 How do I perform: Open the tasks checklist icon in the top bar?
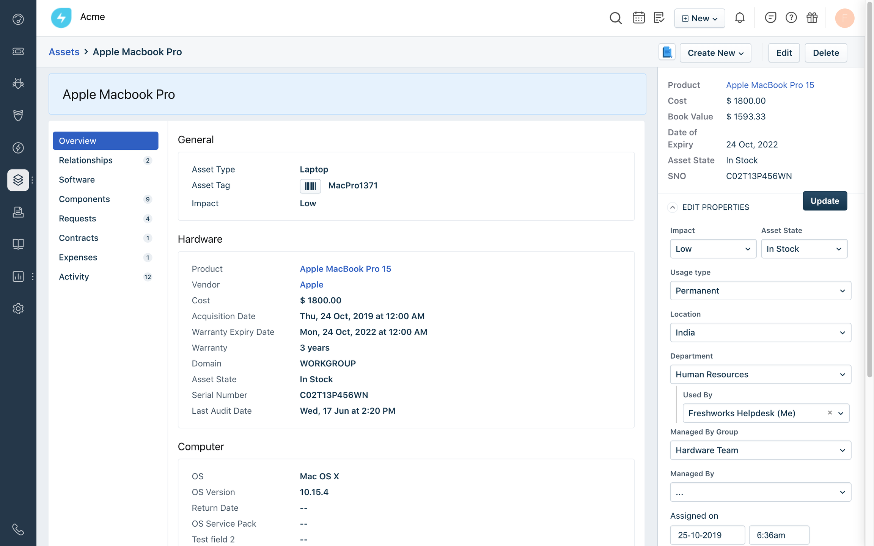coord(659,17)
